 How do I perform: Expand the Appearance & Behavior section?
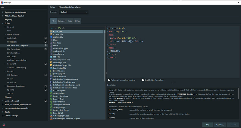(x=3, y=12)
